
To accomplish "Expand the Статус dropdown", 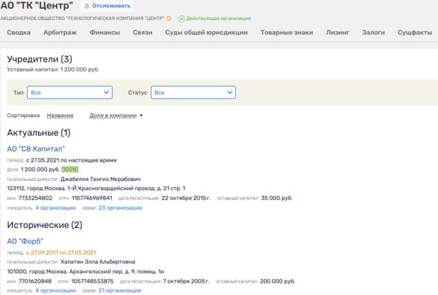I will pos(193,93).
